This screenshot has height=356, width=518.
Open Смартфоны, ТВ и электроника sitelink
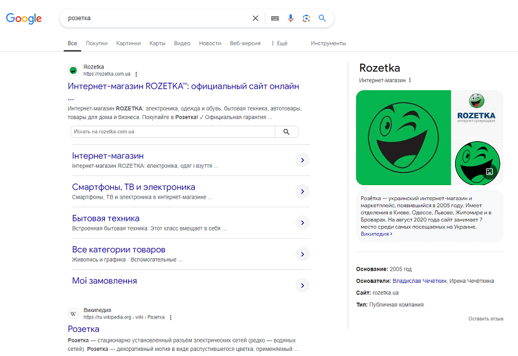point(133,187)
